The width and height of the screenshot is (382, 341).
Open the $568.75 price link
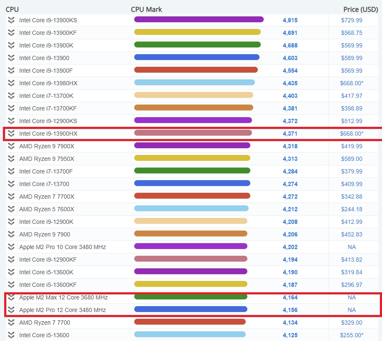click(x=351, y=33)
